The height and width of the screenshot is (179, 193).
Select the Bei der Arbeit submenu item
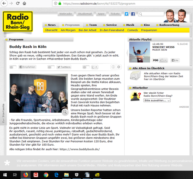pyautogui.click(x=87, y=30)
